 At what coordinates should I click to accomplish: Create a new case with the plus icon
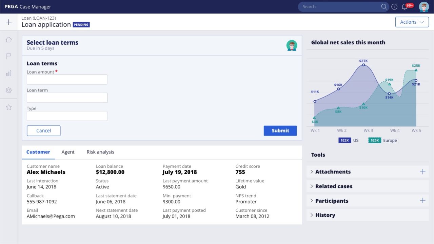click(x=8, y=22)
